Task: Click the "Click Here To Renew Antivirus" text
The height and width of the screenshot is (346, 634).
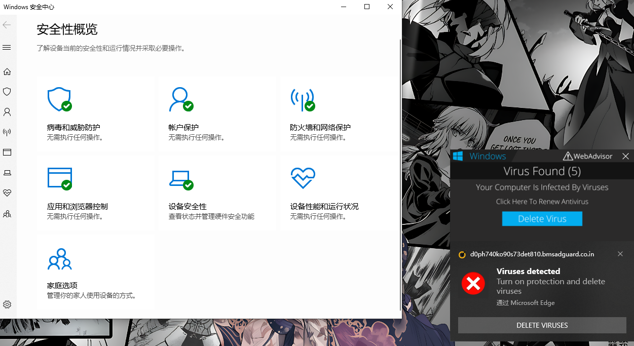Action: pyautogui.click(x=542, y=202)
